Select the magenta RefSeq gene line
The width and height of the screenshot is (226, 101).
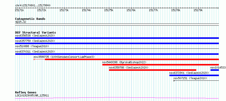point(117,98)
